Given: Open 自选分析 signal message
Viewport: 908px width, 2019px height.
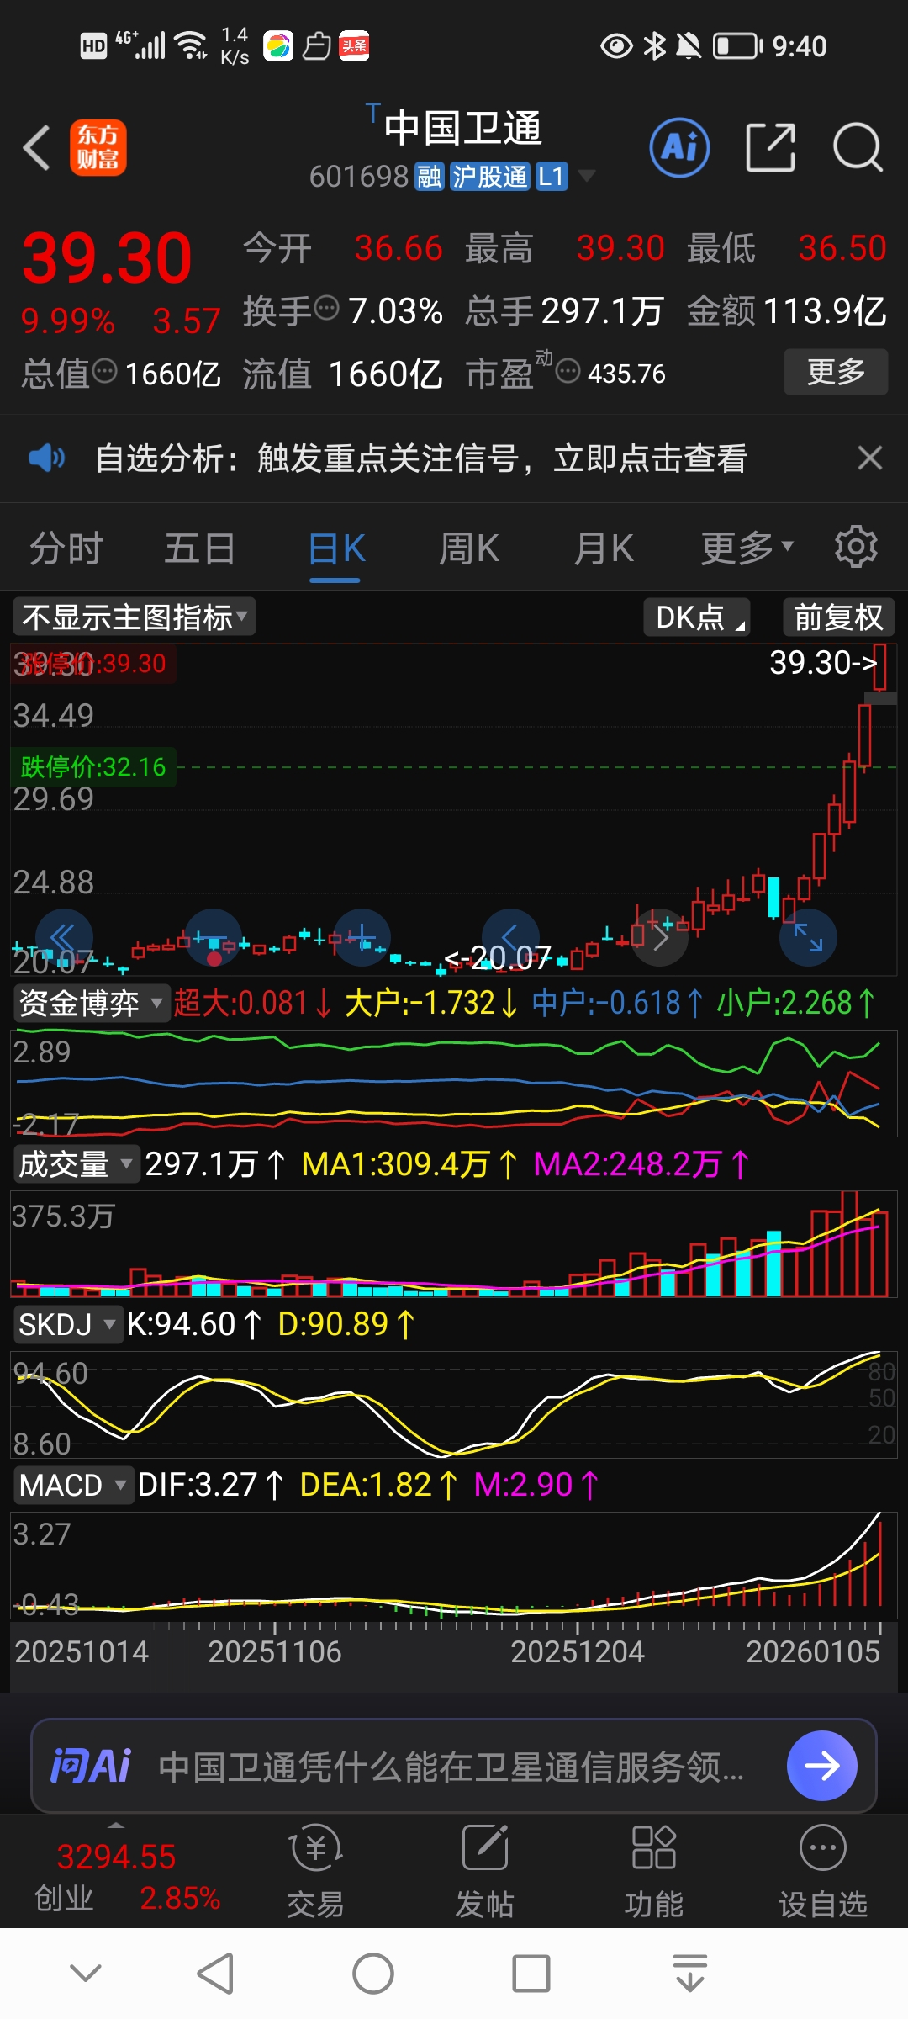Looking at the screenshot, I should coord(421,458).
